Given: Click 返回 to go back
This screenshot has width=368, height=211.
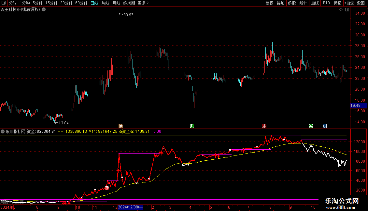Looking at the screenshot, I should (x=361, y=3).
